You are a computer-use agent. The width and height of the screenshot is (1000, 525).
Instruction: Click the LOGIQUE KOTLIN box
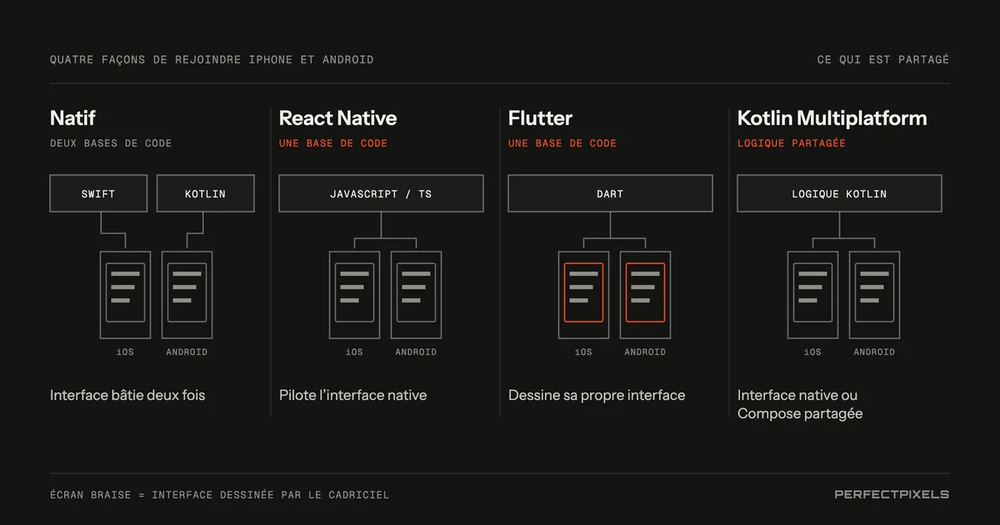(x=839, y=193)
